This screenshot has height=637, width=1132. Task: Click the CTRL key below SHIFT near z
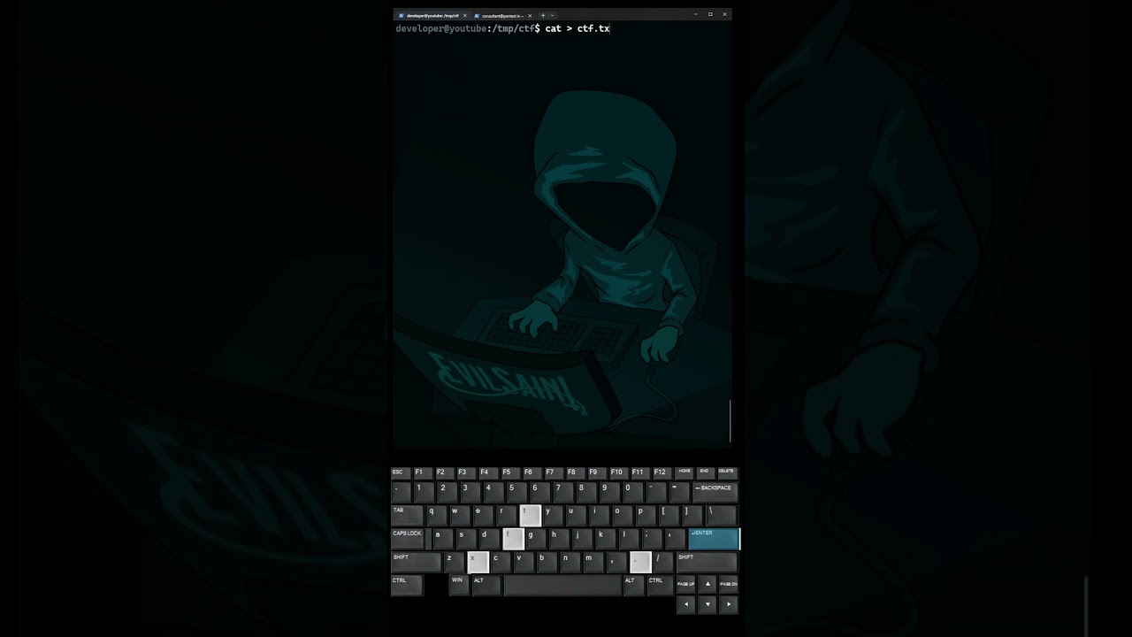pyautogui.click(x=407, y=585)
